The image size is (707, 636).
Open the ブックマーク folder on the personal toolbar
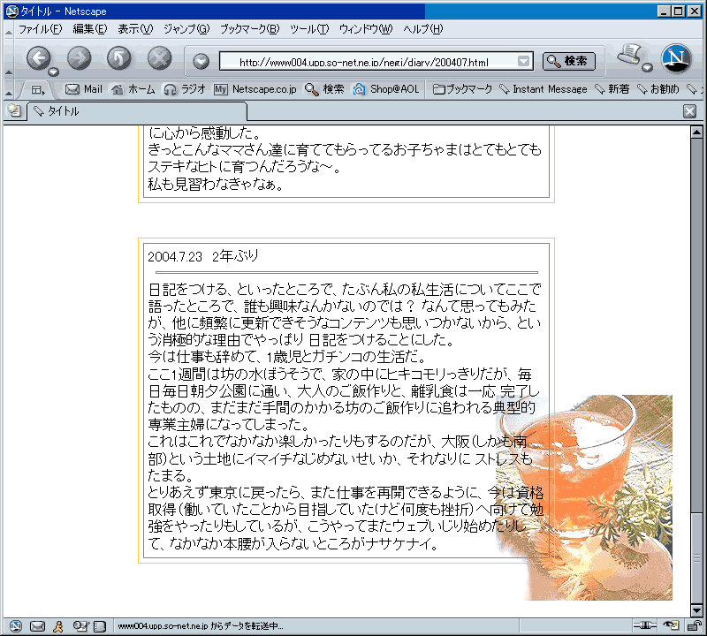(462, 89)
